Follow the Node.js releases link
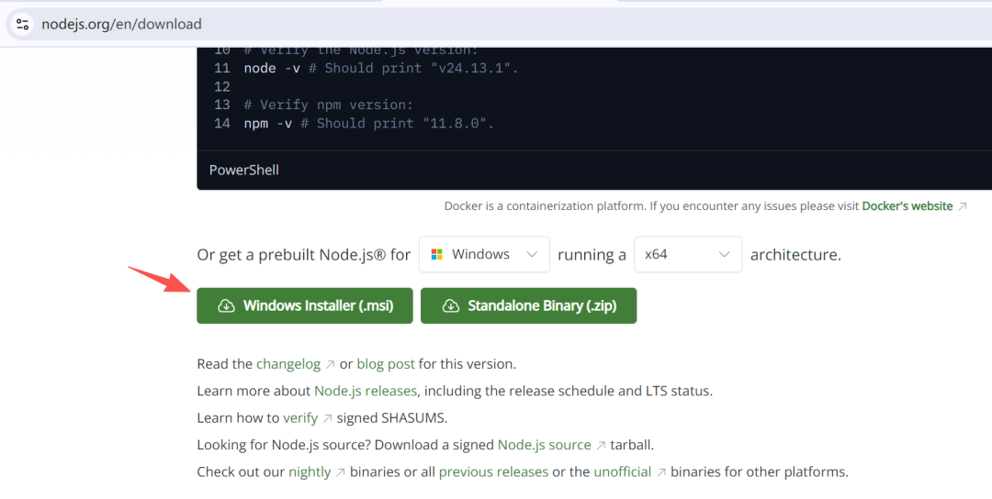 366,391
